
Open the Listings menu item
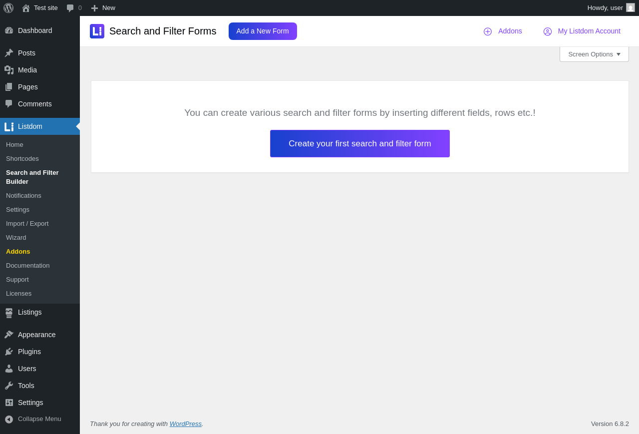(x=40, y=312)
